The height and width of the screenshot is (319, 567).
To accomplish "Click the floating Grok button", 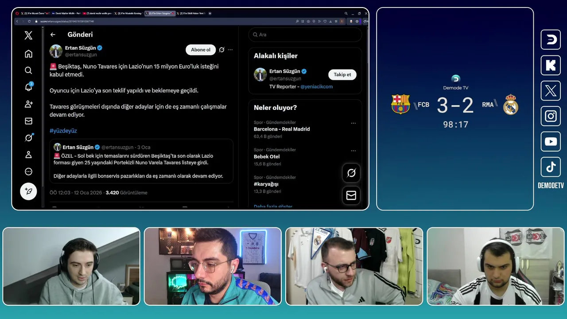I will click(351, 173).
